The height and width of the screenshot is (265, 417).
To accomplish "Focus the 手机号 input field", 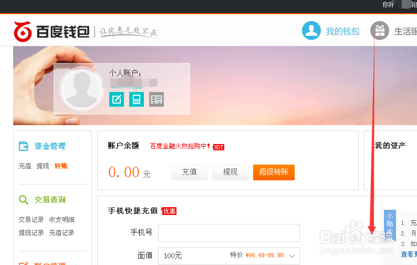I will (x=229, y=233).
